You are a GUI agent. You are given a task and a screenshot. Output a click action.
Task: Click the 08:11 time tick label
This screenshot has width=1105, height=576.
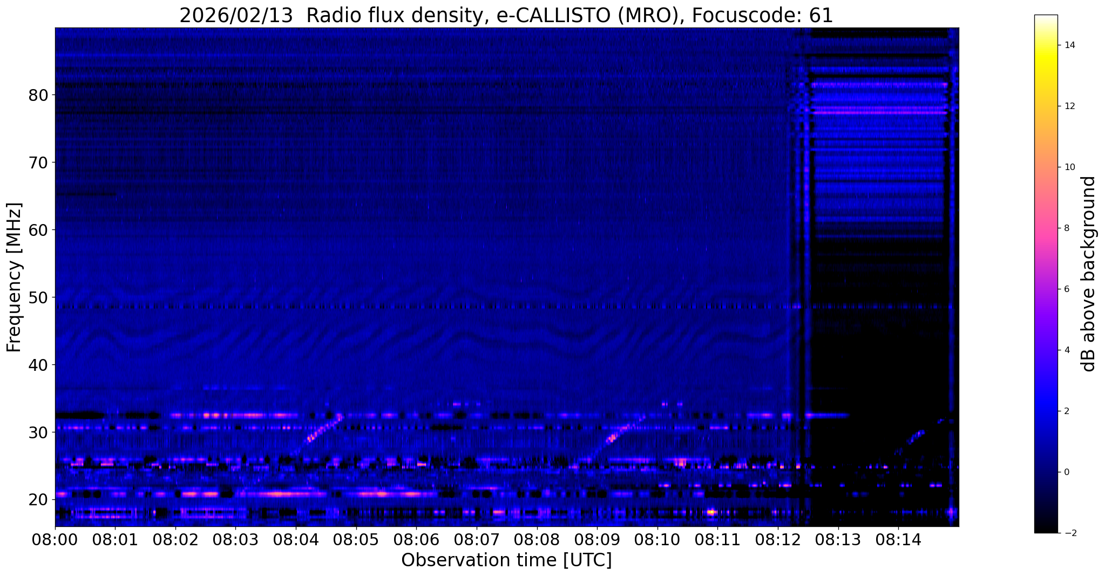coord(718,539)
